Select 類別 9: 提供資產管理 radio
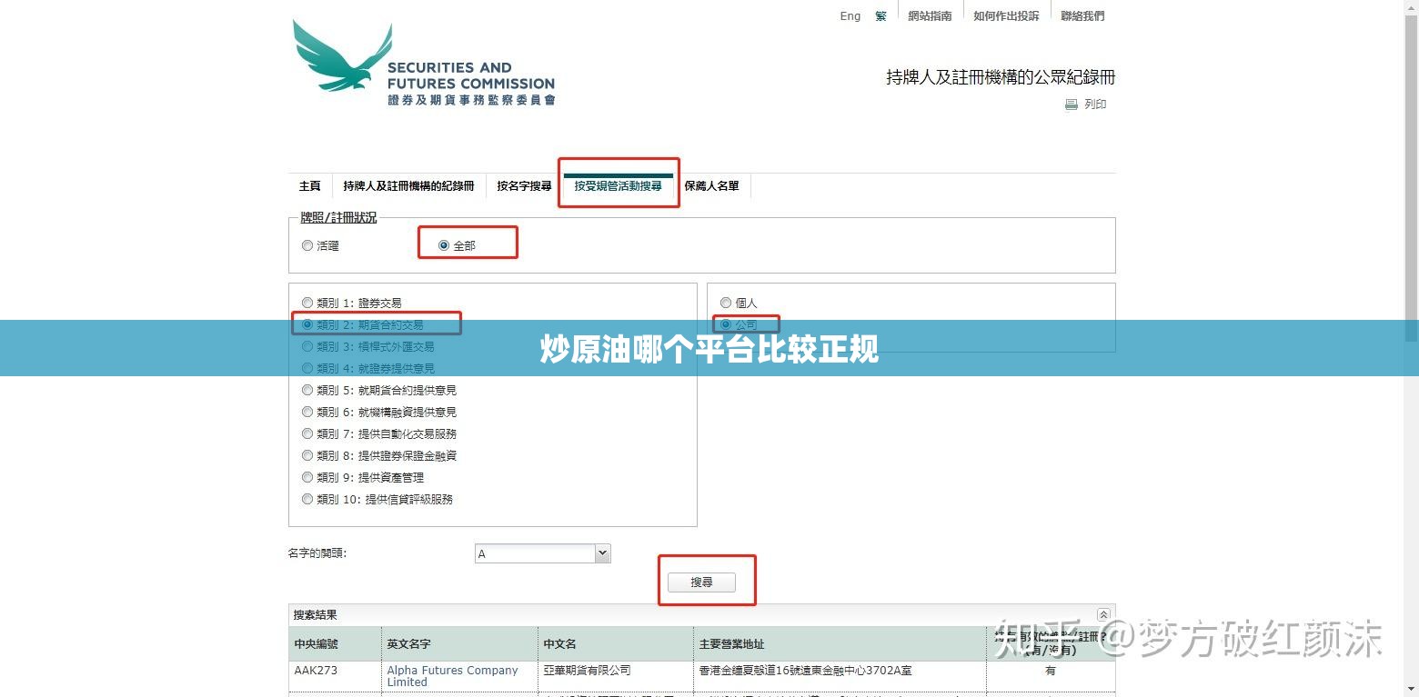The width and height of the screenshot is (1419, 697). tap(307, 477)
